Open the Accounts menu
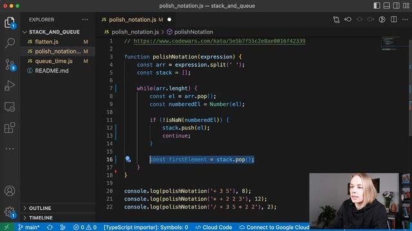Image resolution: width=412 pixels, height=231 pixels. coord(10,191)
